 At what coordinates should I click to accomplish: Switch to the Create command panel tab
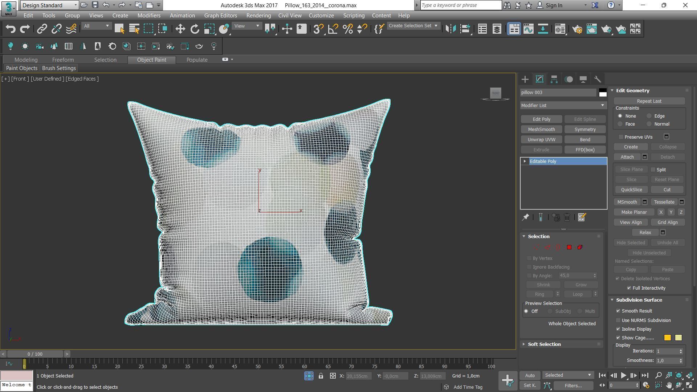pos(525,79)
